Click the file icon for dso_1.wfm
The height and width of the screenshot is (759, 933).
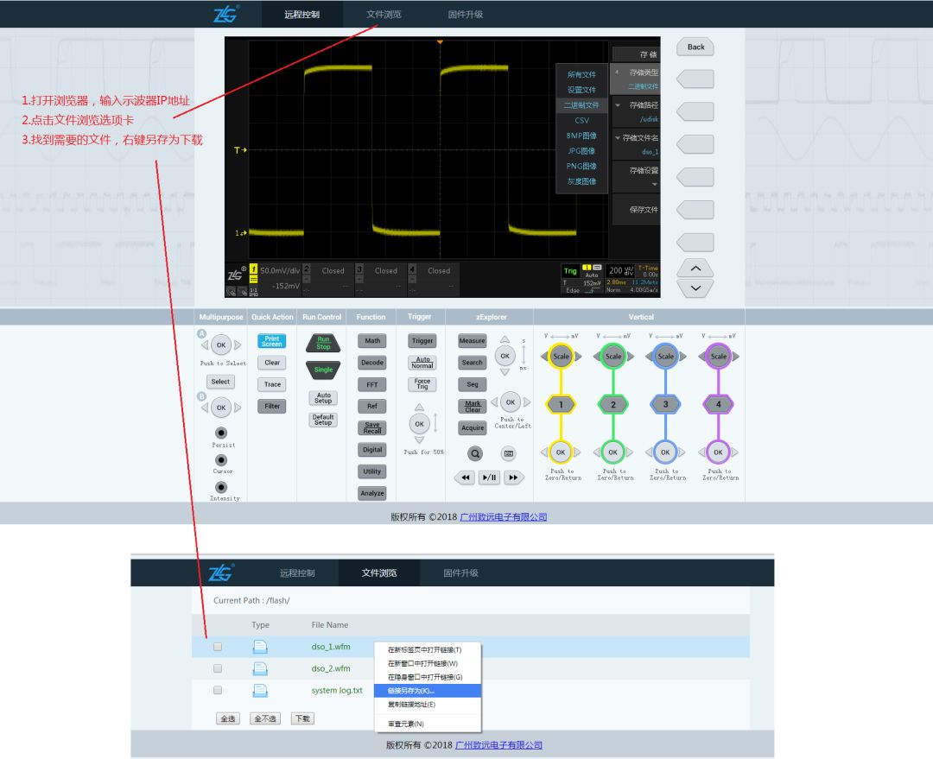(x=260, y=647)
